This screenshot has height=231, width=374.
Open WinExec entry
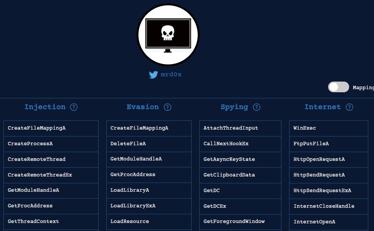(328, 128)
